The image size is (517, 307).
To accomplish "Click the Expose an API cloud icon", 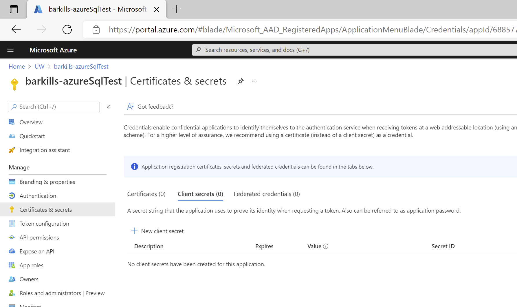I will [12, 251].
